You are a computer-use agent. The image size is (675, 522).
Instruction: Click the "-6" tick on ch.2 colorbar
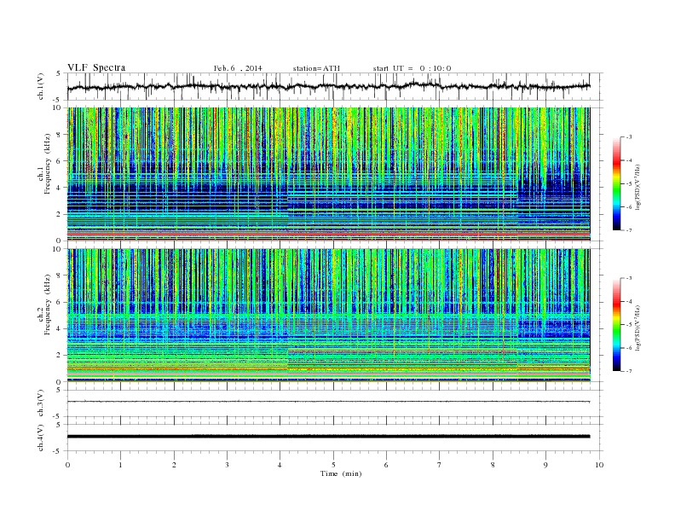629,348
